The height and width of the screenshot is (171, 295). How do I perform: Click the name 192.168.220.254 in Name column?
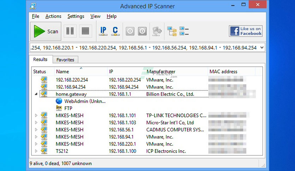[72, 80]
